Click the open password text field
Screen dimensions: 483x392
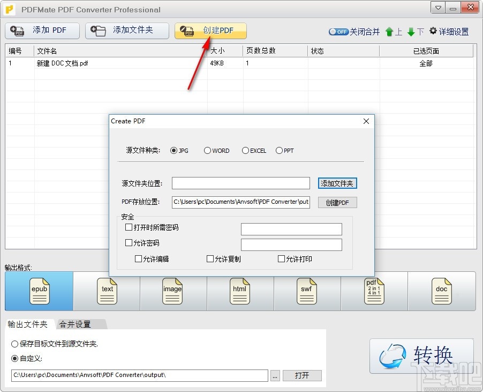tap(291, 229)
